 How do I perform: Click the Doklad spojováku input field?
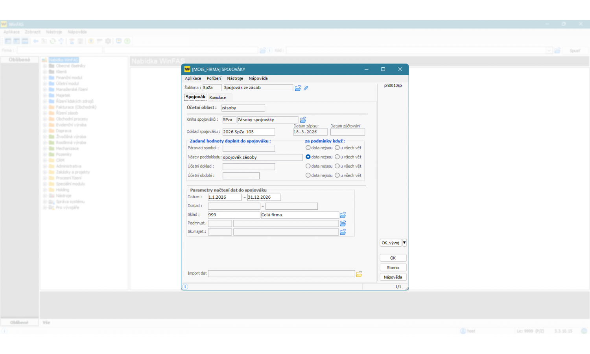[249, 132]
